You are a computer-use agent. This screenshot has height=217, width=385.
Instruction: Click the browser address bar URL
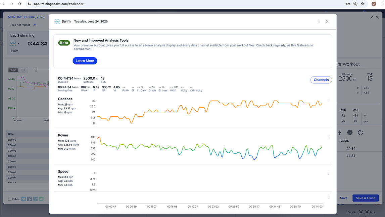59,4
